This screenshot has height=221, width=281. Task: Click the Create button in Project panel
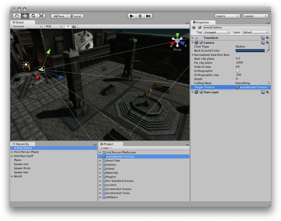tap(106, 148)
